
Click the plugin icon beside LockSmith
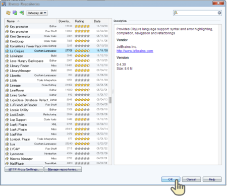click(7, 114)
